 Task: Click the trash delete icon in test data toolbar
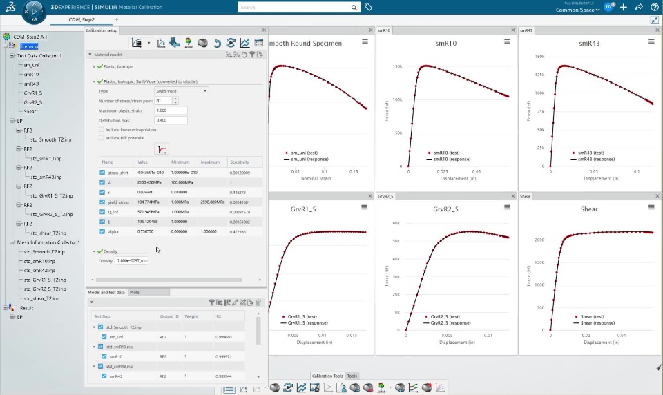pos(258,302)
